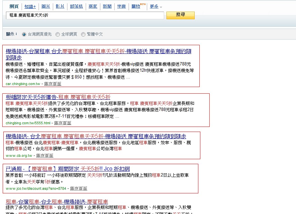The width and height of the screenshot is (296, 214).
Task: Open the 板橋限定天天5折廣告 result link
Action: tap(58, 97)
